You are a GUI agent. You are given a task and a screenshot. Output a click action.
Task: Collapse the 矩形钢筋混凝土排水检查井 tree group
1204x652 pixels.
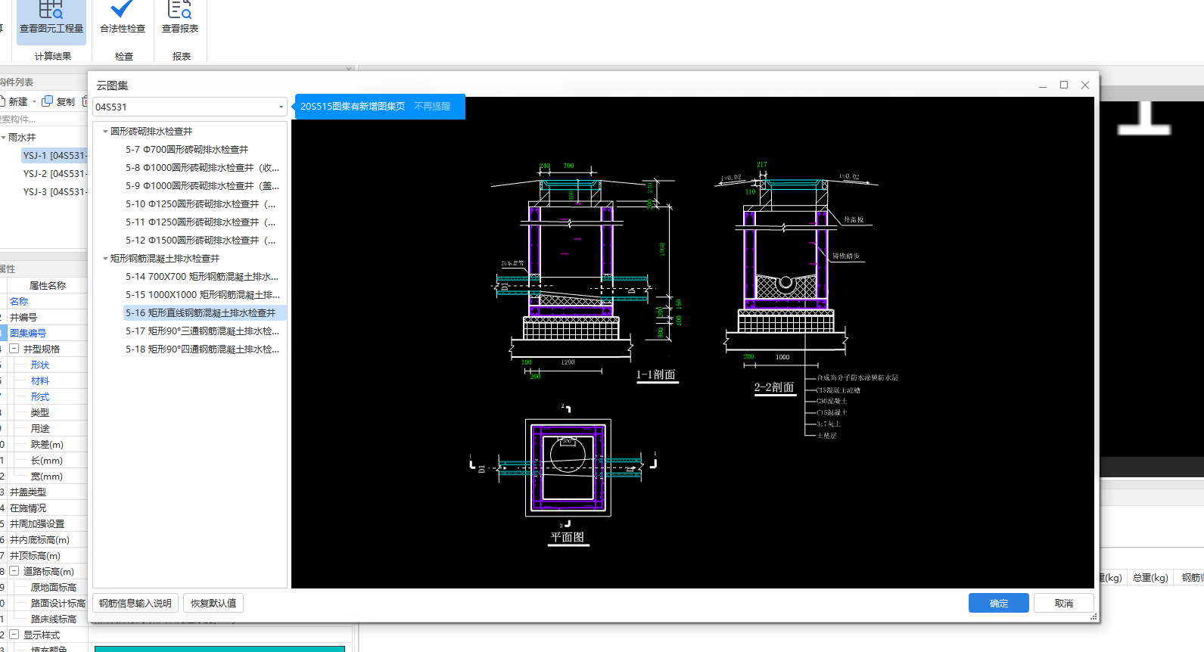pos(105,258)
